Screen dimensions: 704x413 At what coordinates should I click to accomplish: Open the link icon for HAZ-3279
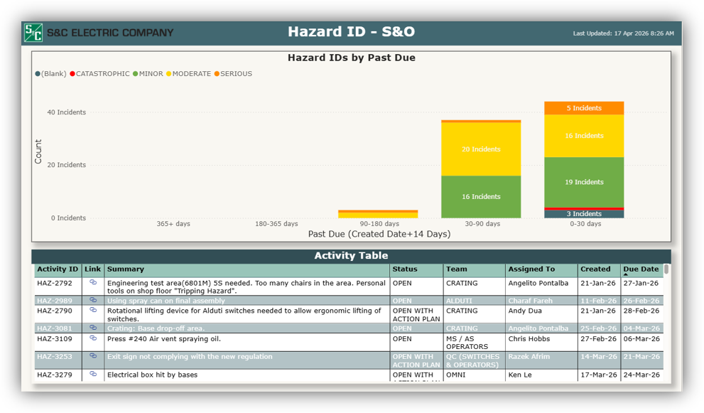click(93, 373)
